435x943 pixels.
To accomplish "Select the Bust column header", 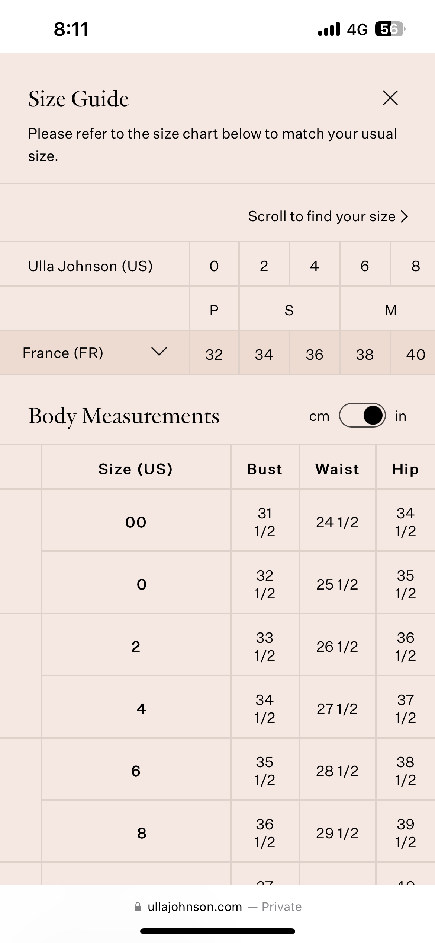I will tap(264, 469).
